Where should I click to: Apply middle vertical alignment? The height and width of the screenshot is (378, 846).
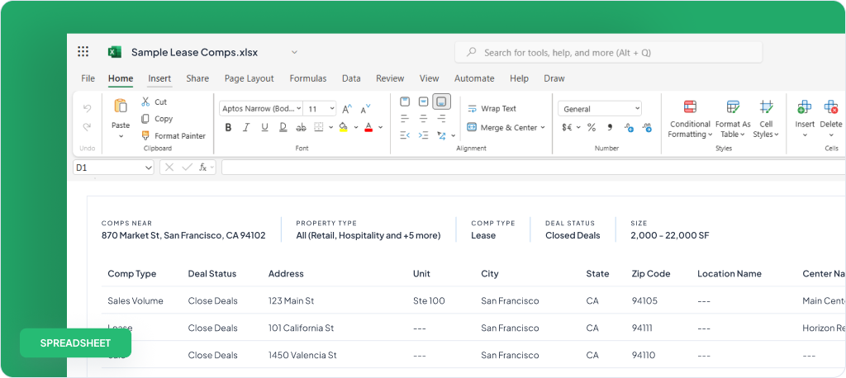point(424,102)
